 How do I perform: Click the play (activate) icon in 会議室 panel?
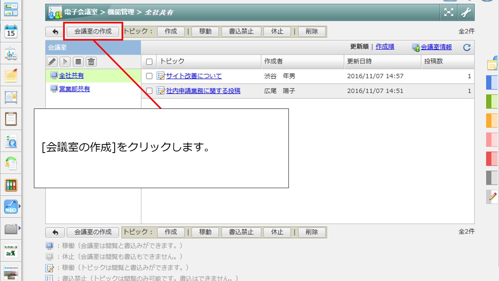click(x=65, y=62)
